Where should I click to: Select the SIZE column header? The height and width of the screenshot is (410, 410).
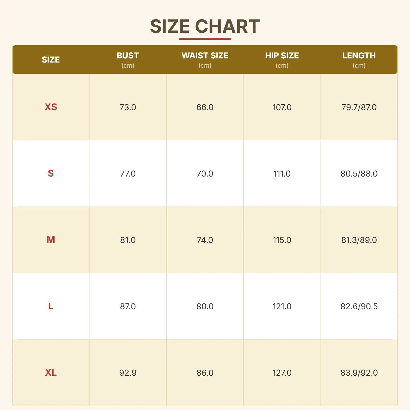pyautogui.click(x=51, y=60)
